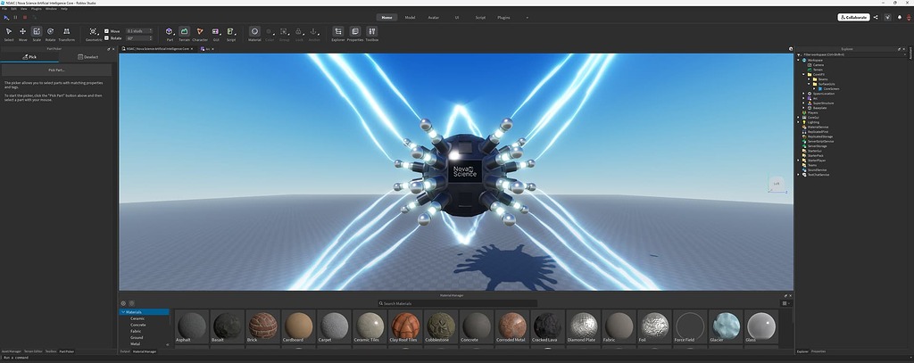Click the Search Materials field
This screenshot has height=363, width=914.
(455, 303)
